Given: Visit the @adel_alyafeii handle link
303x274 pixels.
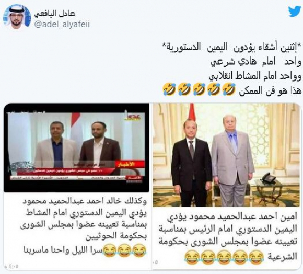Looking at the screenshot, I should point(62,25).
